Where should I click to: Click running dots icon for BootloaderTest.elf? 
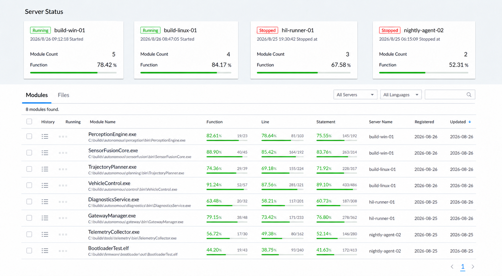tap(63, 251)
